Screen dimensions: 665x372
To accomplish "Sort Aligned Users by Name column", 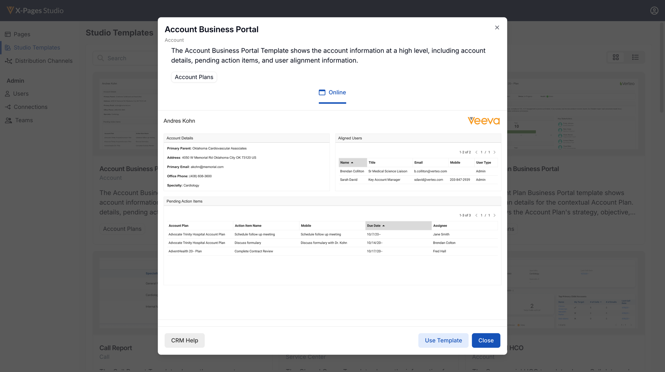I will tap(352, 162).
